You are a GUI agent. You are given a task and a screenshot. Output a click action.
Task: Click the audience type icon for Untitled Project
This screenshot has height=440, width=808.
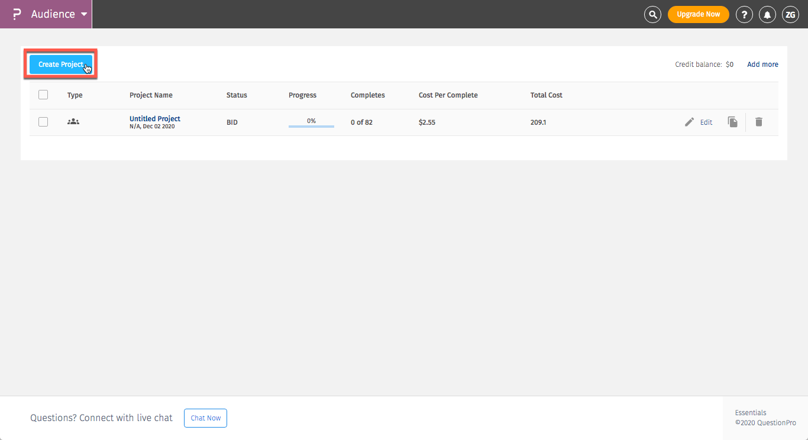click(x=73, y=121)
